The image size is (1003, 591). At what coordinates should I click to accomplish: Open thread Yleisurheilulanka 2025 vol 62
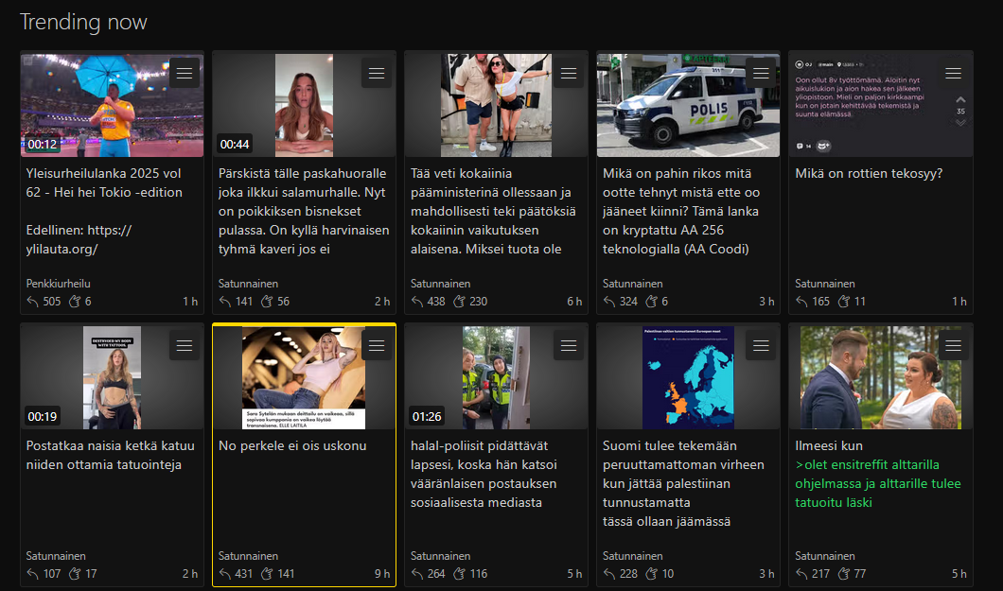[x=104, y=183]
